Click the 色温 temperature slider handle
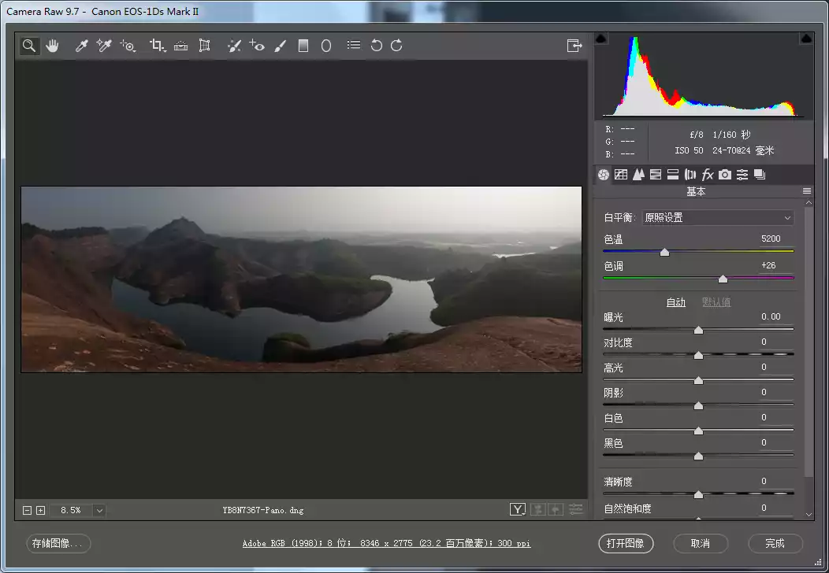This screenshot has width=829, height=573. (x=664, y=253)
